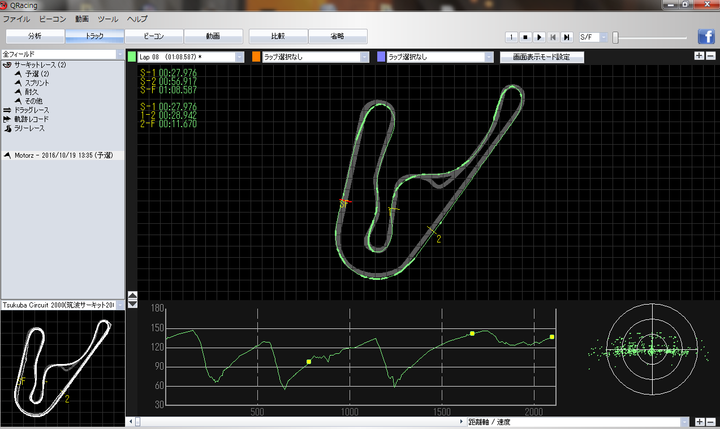The image size is (720, 429).
Task: Click the rally race icon
Action: tap(7, 128)
